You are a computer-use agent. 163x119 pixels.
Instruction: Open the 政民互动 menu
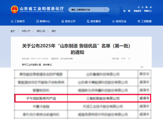[119, 21]
